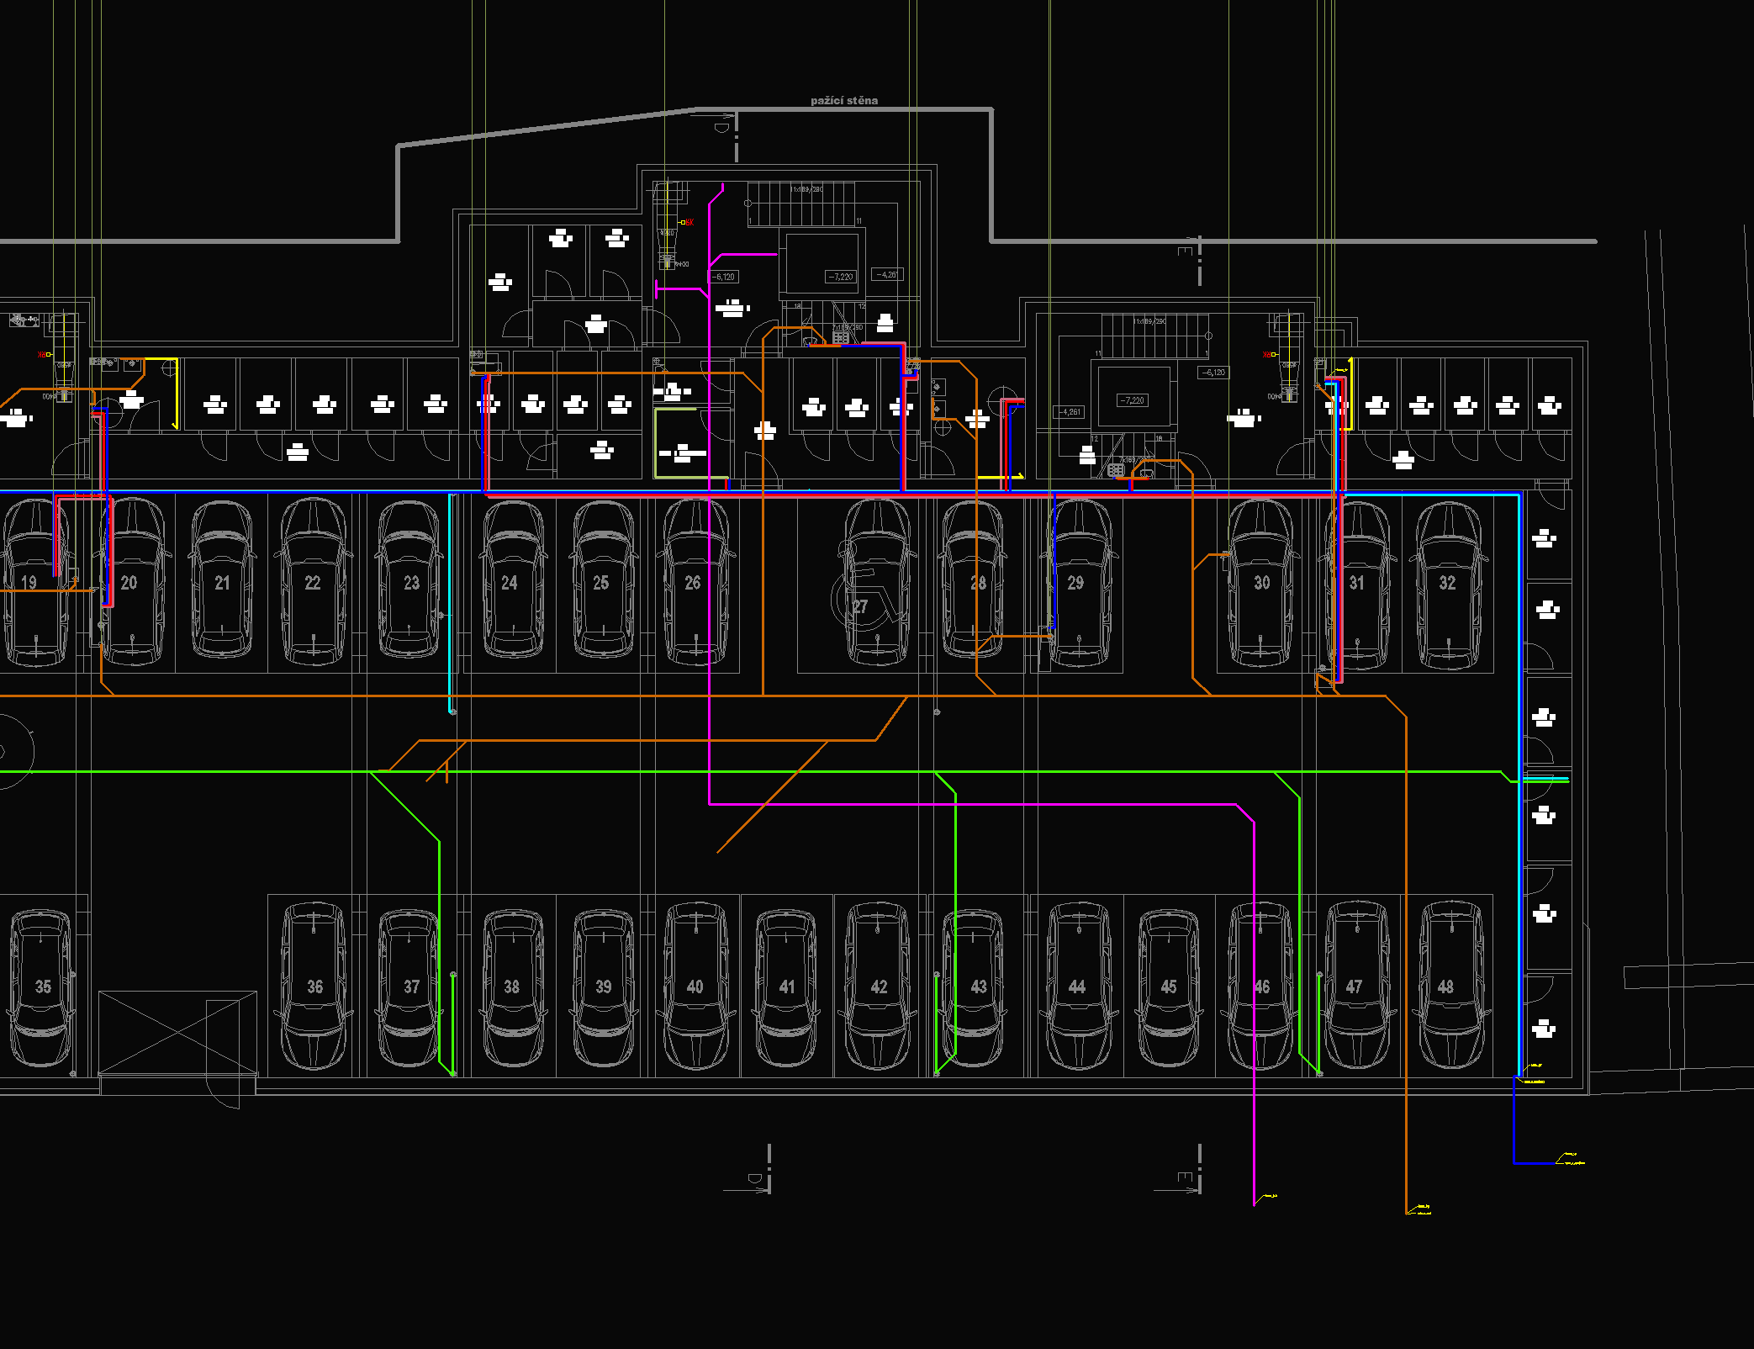
Task: Click section marker 'E' below the parking
Action: click(1186, 1177)
